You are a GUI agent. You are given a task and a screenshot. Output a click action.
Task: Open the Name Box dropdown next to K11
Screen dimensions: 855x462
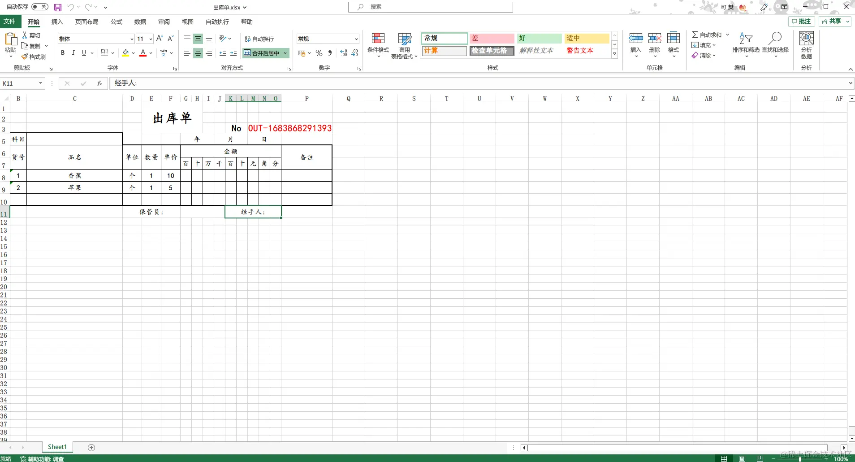(x=40, y=83)
